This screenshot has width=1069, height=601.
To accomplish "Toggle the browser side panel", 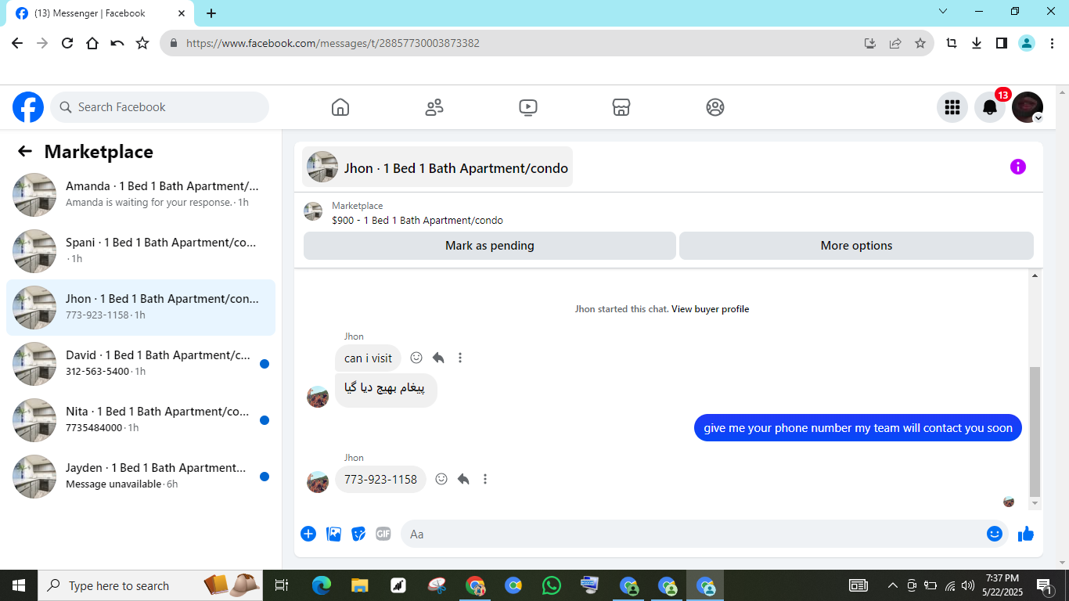I will click(1002, 43).
